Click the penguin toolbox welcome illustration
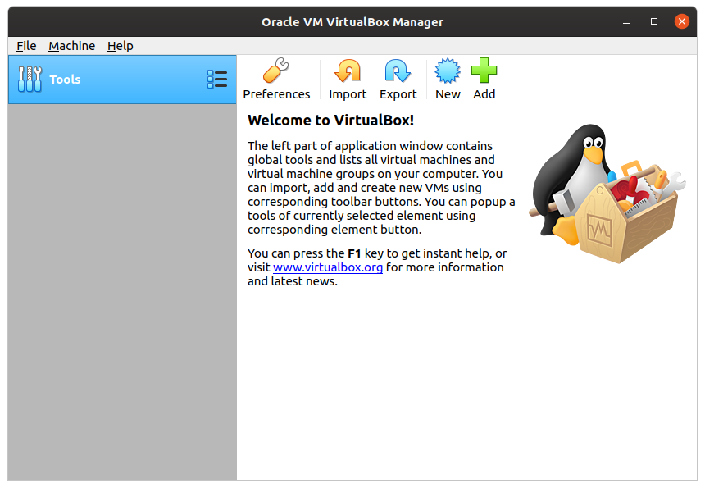The height and width of the screenshot is (488, 705). tap(607, 193)
